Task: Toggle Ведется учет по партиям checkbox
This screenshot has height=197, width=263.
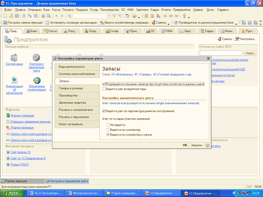Action: (x=104, y=111)
